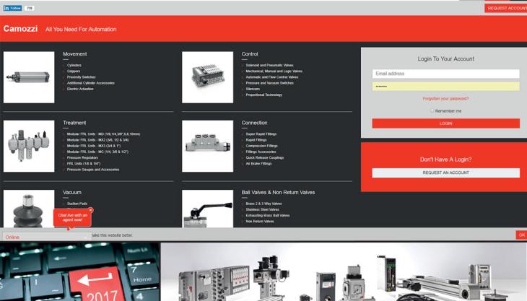Open the Control category heading
527x301 pixels.
(250, 53)
